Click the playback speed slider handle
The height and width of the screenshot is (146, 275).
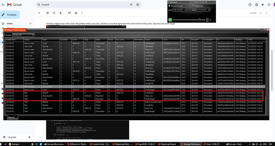point(200,20)
